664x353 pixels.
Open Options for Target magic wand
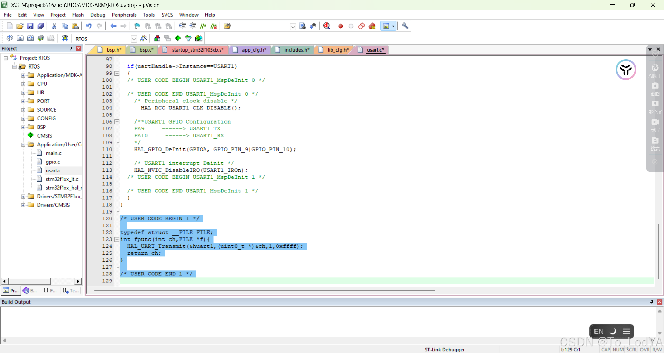tap(144, 38)
